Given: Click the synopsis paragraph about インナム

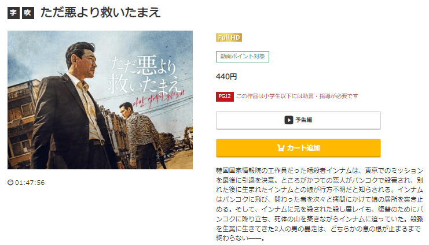Looking at the screenshot, I should point(320,205).
